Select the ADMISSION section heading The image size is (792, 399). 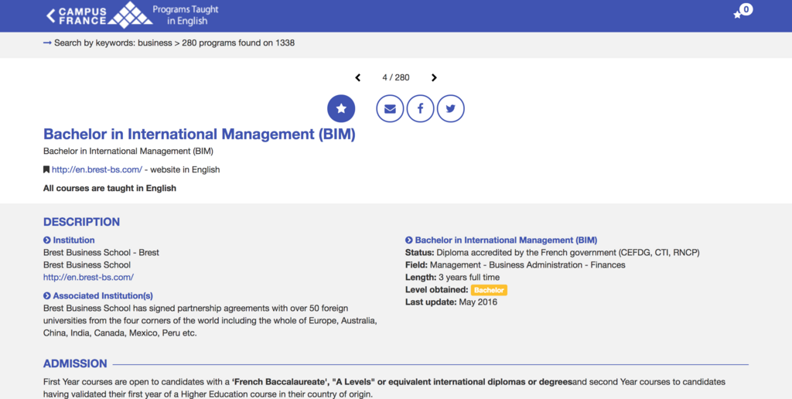click(x=75, y=363)
